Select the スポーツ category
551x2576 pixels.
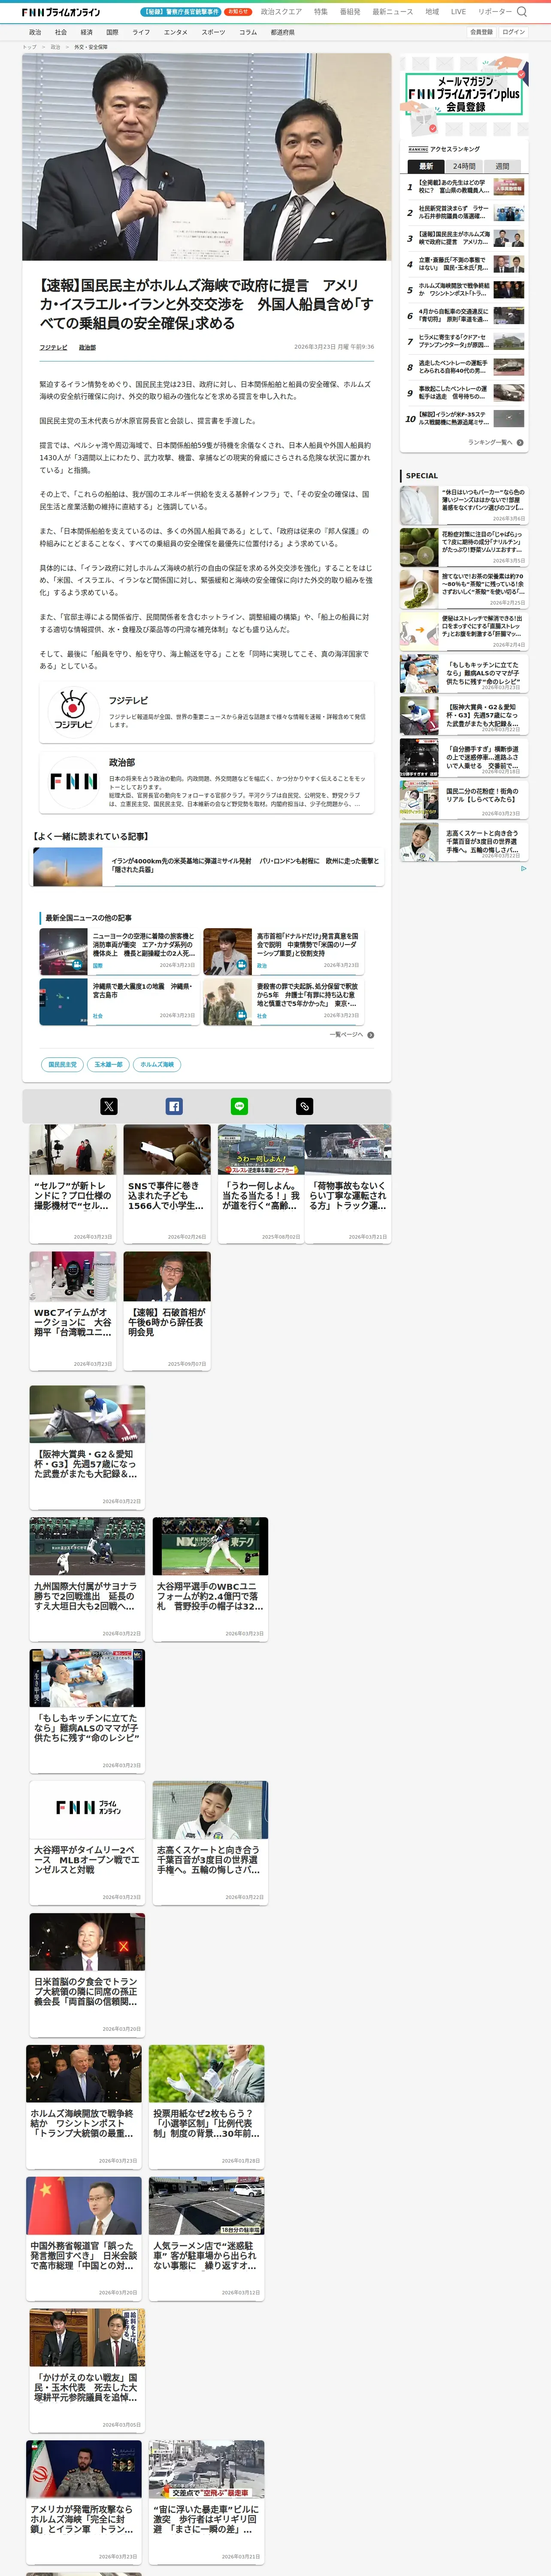pyautogui.click(x=213, y=32)
